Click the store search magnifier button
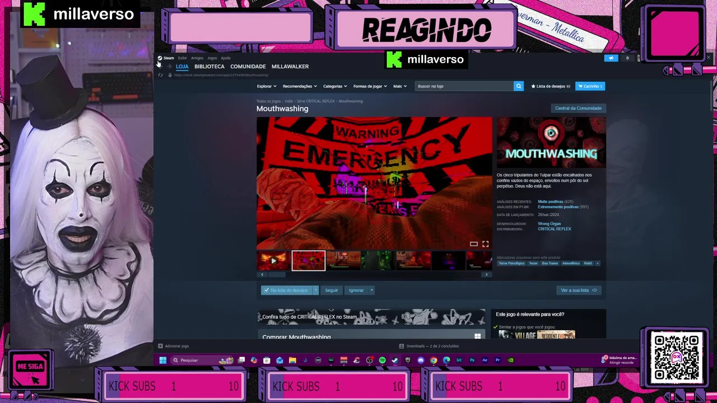The image size is (717, 403). (518, 86)
